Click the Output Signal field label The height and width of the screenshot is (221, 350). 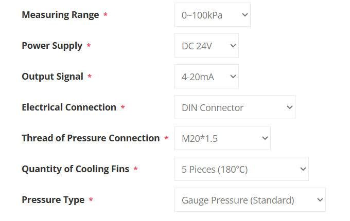click(52, 77)
